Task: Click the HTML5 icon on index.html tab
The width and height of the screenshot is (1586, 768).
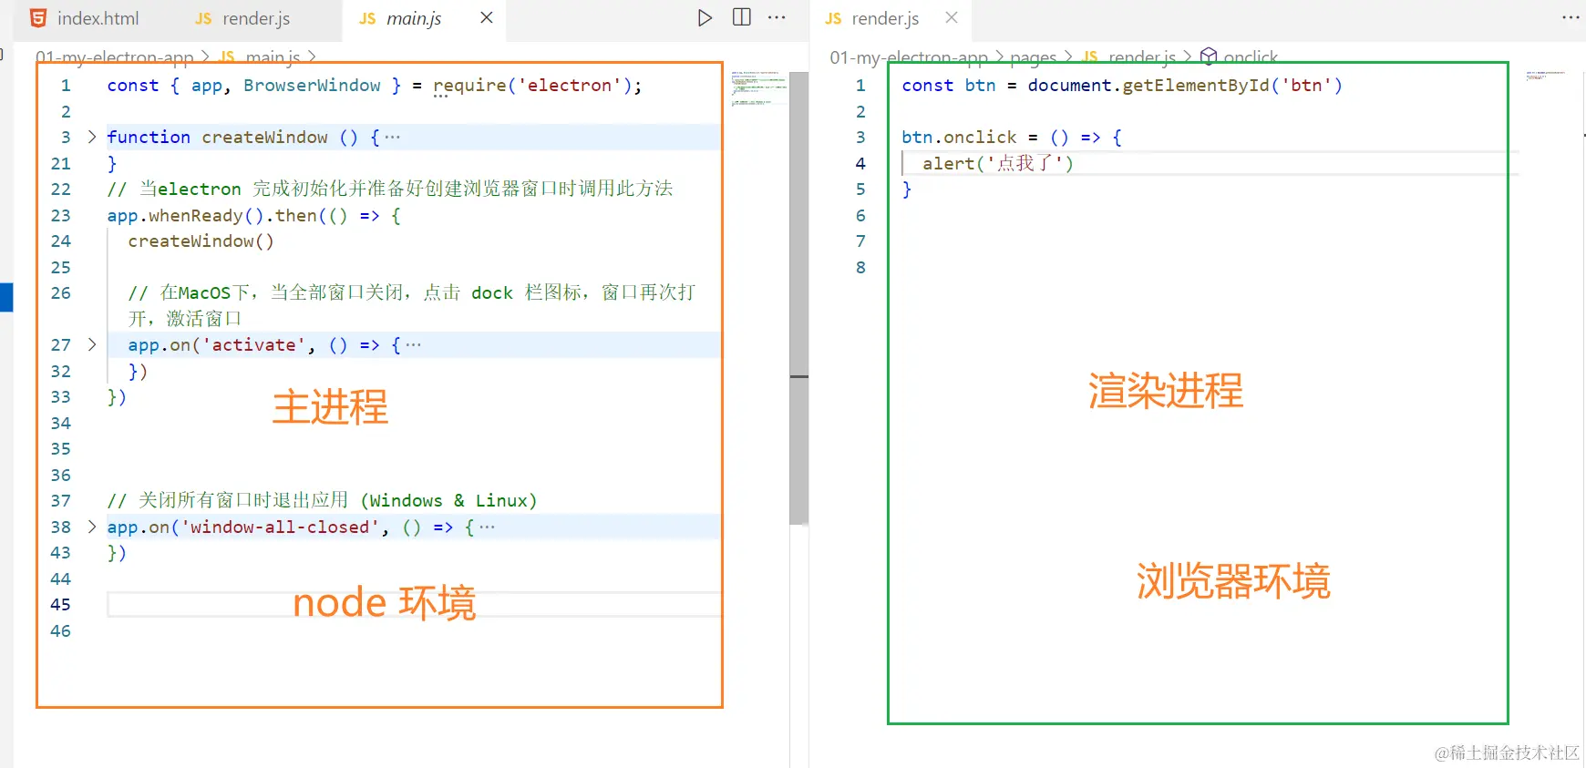Action: click(38, 18)
